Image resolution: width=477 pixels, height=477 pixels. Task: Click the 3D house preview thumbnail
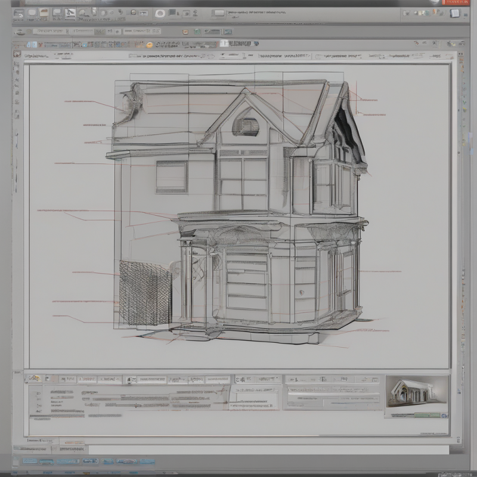[416, 392]
